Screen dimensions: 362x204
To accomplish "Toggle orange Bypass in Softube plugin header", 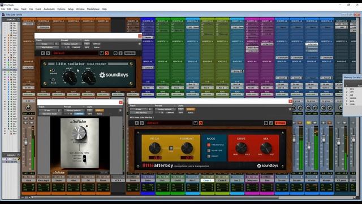I will [x=100, y=110].
